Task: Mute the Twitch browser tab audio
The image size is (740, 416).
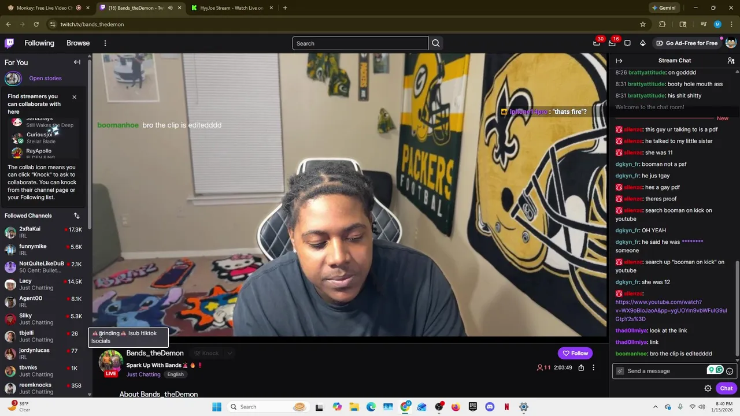Action: pyautogui.click(x=170, y=8)
